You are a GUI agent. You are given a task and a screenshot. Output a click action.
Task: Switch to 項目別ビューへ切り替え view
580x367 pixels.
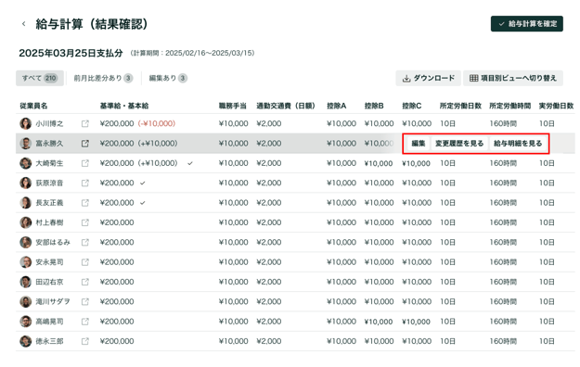(513, 79)
